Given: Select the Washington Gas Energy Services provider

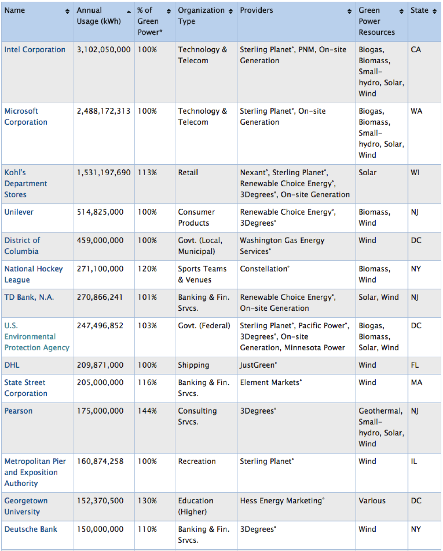Looking at the screenshot, I should tap(283, 246).
